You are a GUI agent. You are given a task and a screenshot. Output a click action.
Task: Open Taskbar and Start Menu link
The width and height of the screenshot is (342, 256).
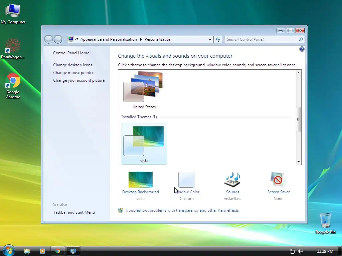pyautogui.click(x=74, y=212)
